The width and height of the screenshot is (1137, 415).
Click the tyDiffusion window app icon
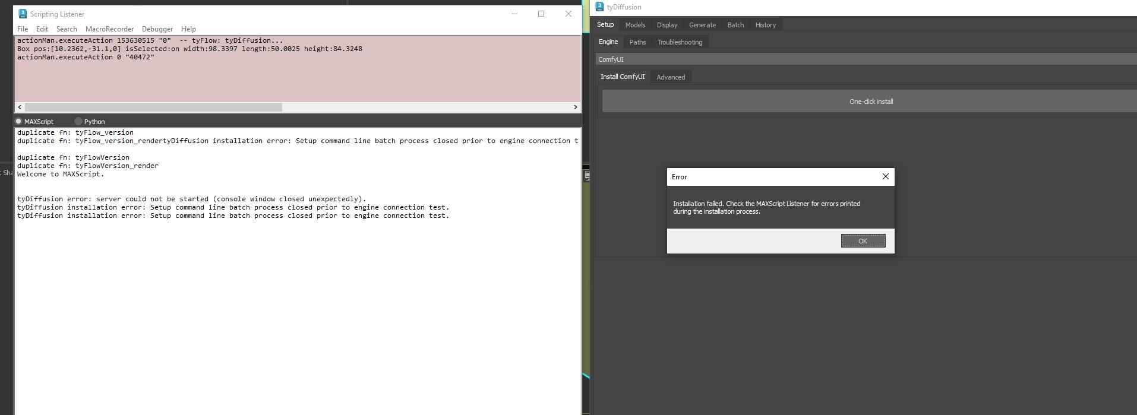click(x=599, y=7)
